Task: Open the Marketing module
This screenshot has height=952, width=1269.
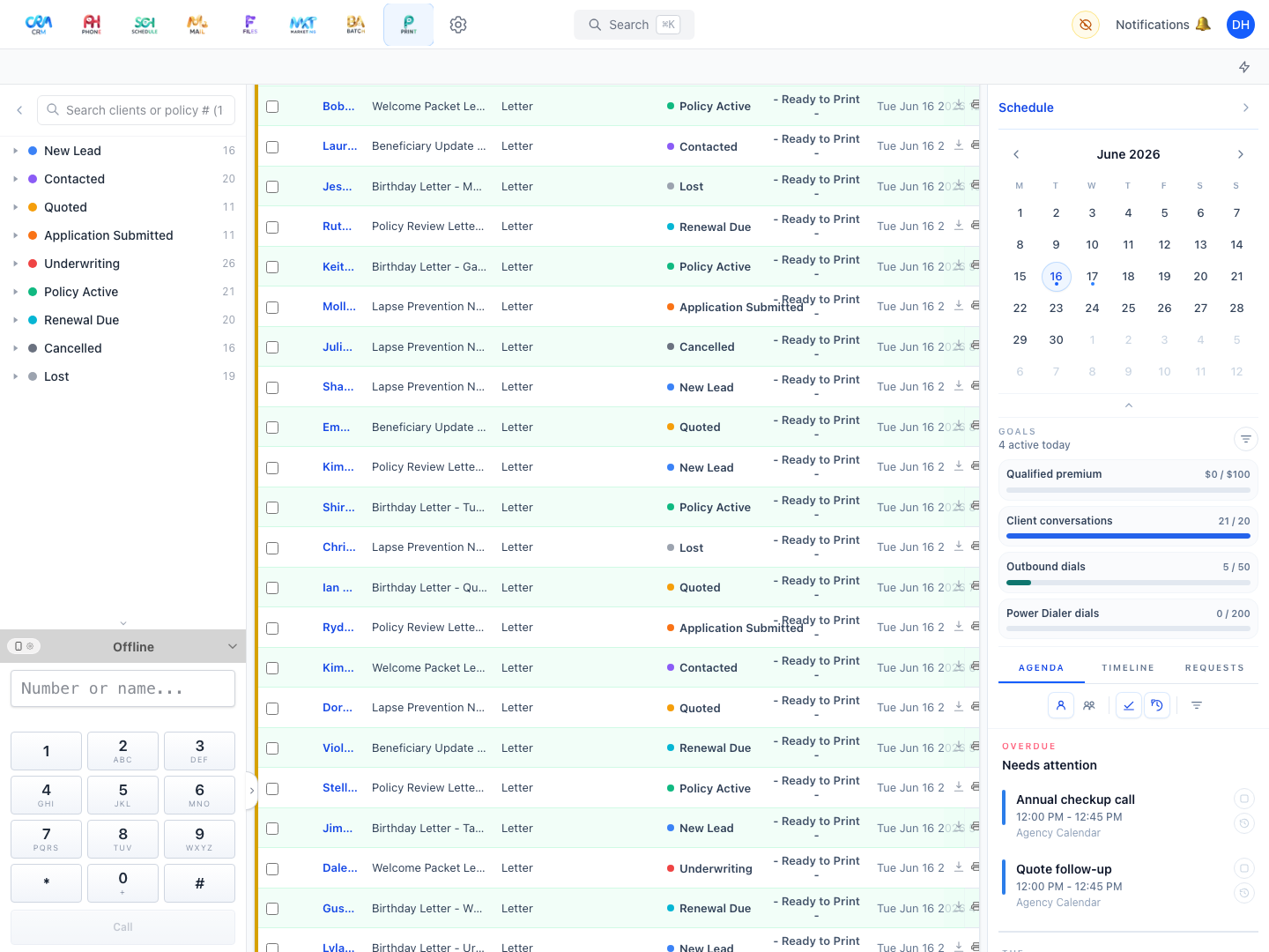Action: click(303, 25)
